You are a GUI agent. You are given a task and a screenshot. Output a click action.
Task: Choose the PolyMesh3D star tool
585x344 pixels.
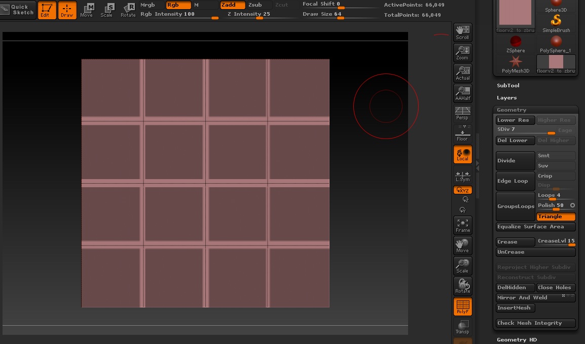[x=515, y=64]
